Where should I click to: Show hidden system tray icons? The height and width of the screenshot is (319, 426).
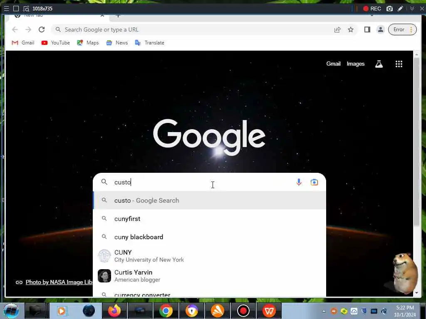[x=324, y=311]
